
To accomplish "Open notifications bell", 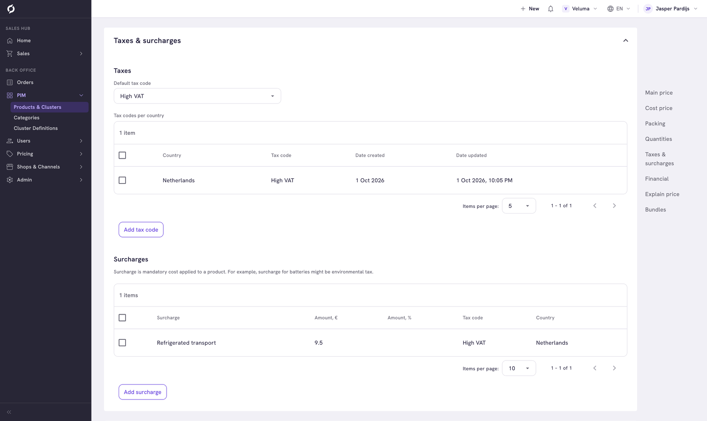I will pyautogui.click(x=551, y=9).
